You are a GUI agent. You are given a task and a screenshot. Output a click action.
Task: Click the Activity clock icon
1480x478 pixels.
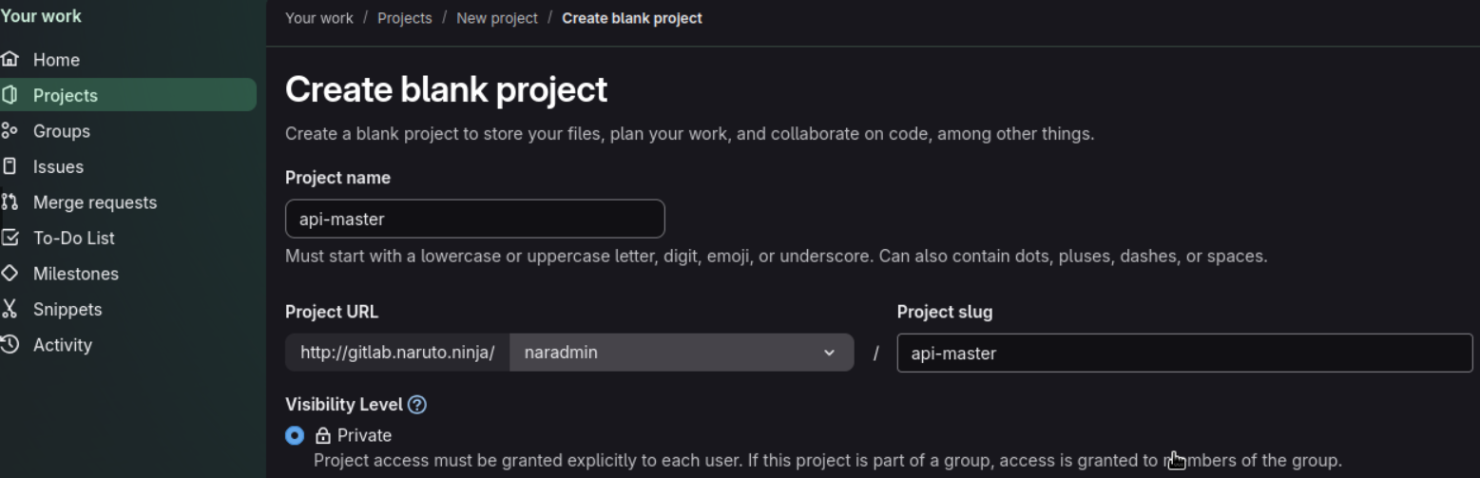[10, 345]
